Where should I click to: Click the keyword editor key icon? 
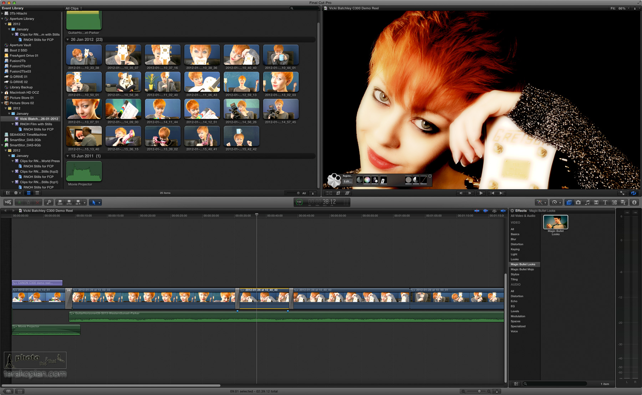pos(49,202)
